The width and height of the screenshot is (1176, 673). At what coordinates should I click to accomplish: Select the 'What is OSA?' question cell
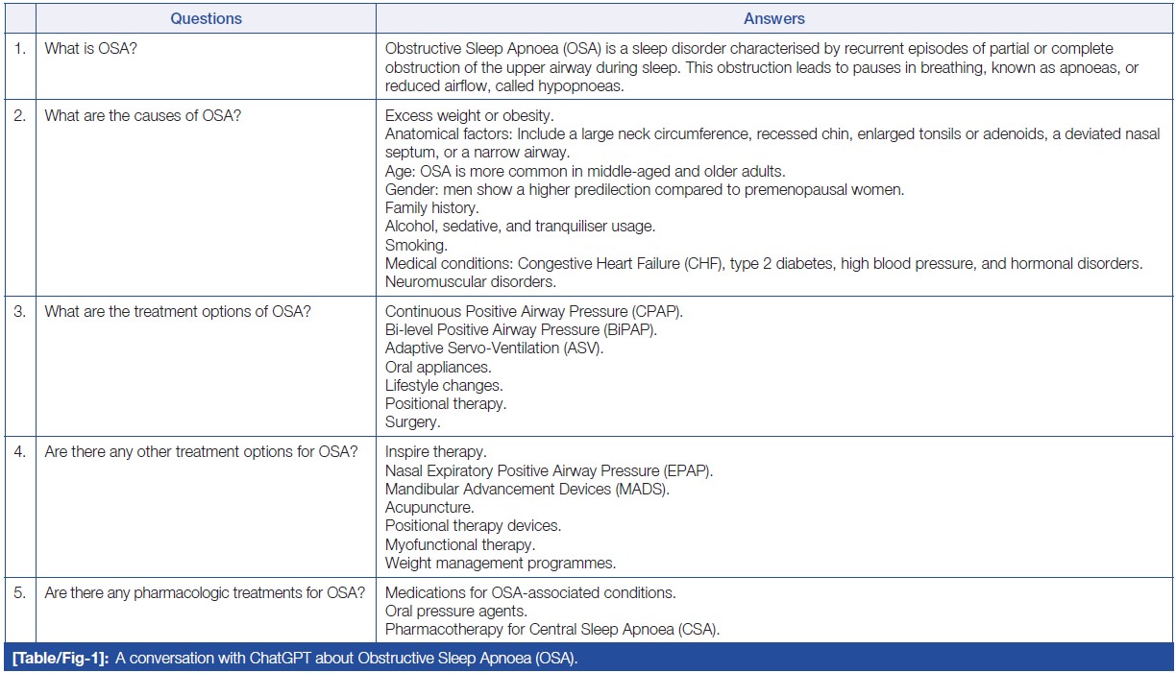(90, 47)
